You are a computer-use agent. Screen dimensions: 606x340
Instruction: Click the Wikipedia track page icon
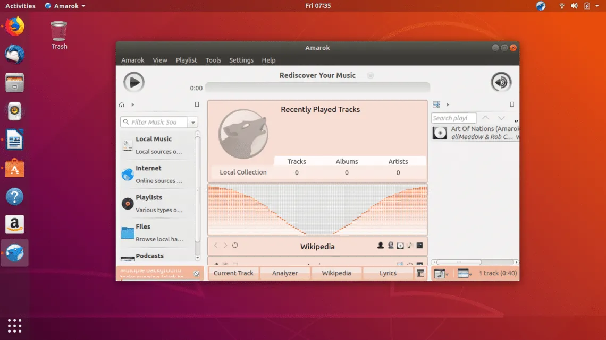coord(410,246)
